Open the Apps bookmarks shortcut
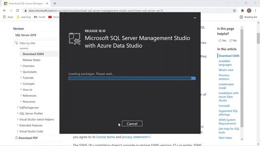 pyautogui.click(x=8, y=17)
